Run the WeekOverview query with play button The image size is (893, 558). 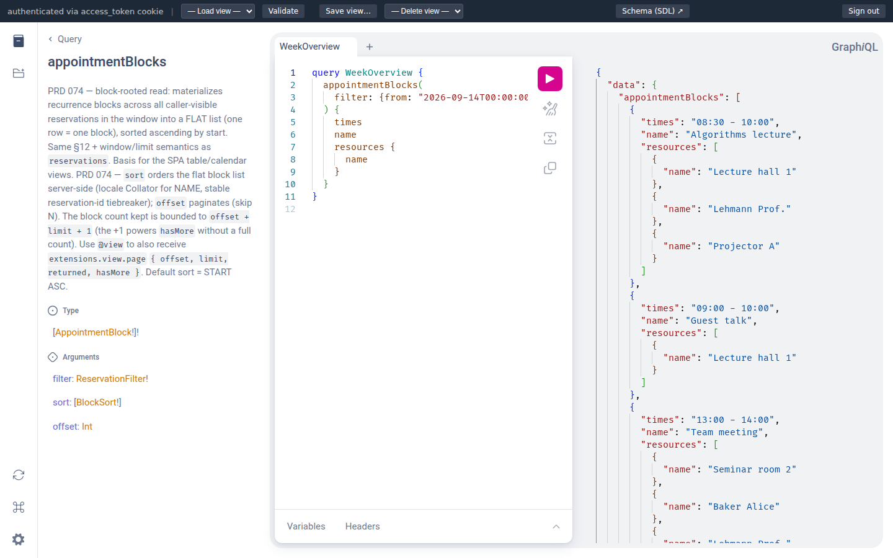(549, 79)
